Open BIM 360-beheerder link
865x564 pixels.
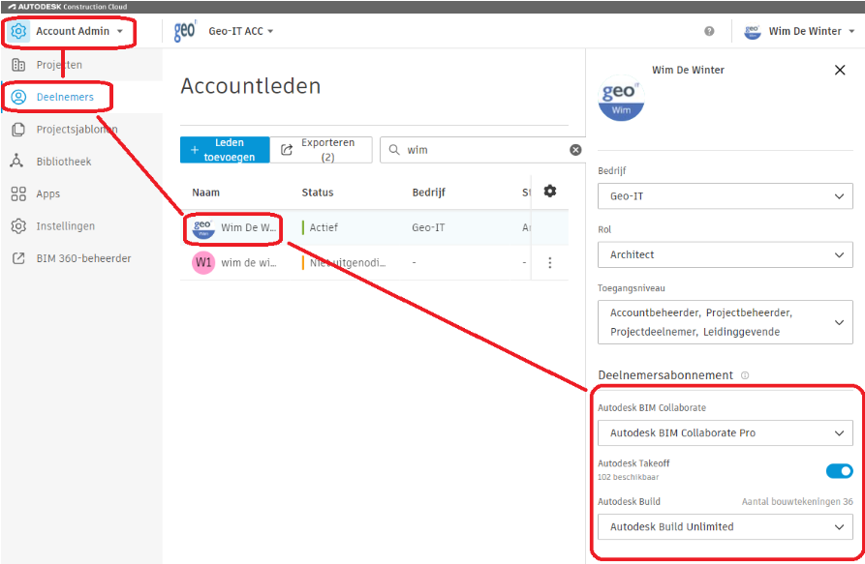click(81, 258)
